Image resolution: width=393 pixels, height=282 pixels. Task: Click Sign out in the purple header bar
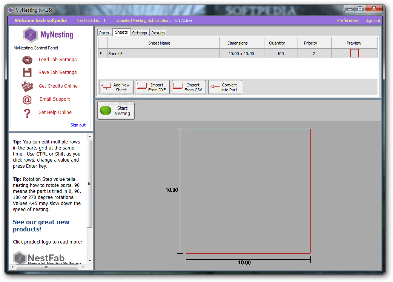click(x=373, y=20)
